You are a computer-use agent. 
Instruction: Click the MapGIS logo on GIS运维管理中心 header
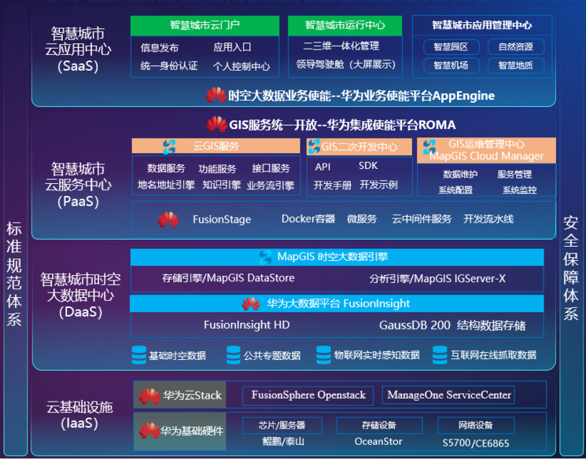429,147
